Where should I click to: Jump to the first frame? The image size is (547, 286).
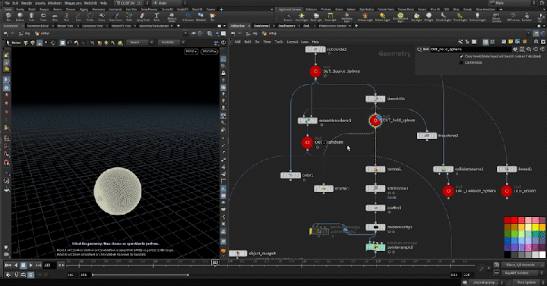tap(8, 266)
